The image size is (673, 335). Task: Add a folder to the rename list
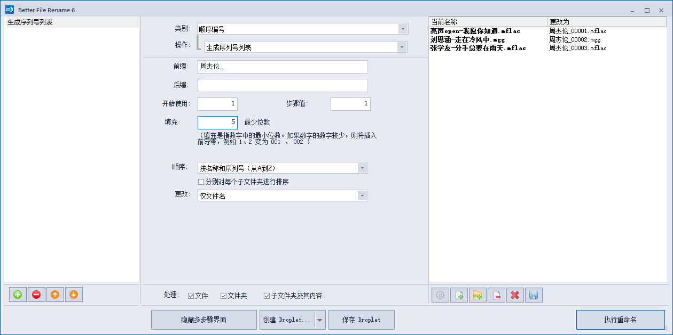478,295
